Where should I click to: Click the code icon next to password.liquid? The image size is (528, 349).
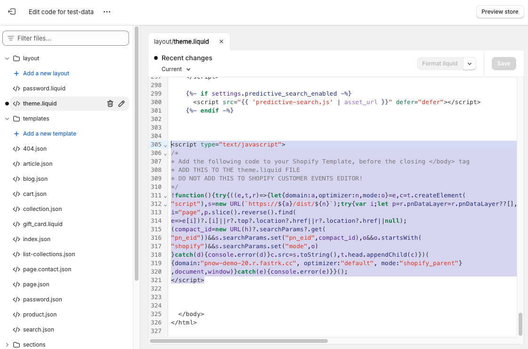point(16,89)
